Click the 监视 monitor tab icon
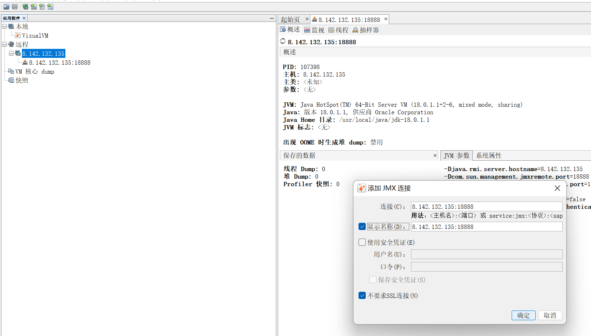The width and height of the screenshot is (591, 336). point(307,30)
